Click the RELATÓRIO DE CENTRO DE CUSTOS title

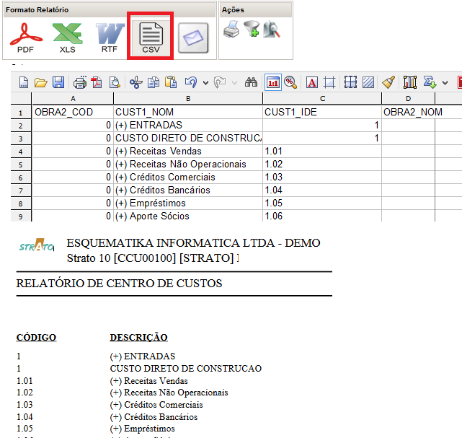[119, 283]
